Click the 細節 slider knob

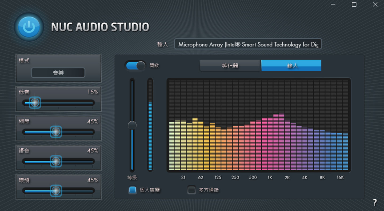[56, 132]
